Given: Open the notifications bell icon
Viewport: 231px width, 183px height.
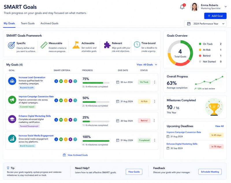Looking at the screenshot, I should pos(182,7).
